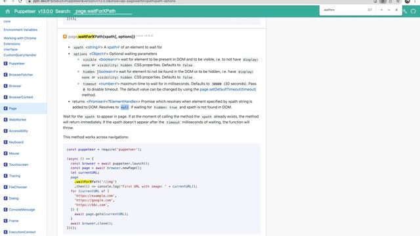Reload the browser page
The height and width of the screenshot is (236, 420).
tap(20, 1)
